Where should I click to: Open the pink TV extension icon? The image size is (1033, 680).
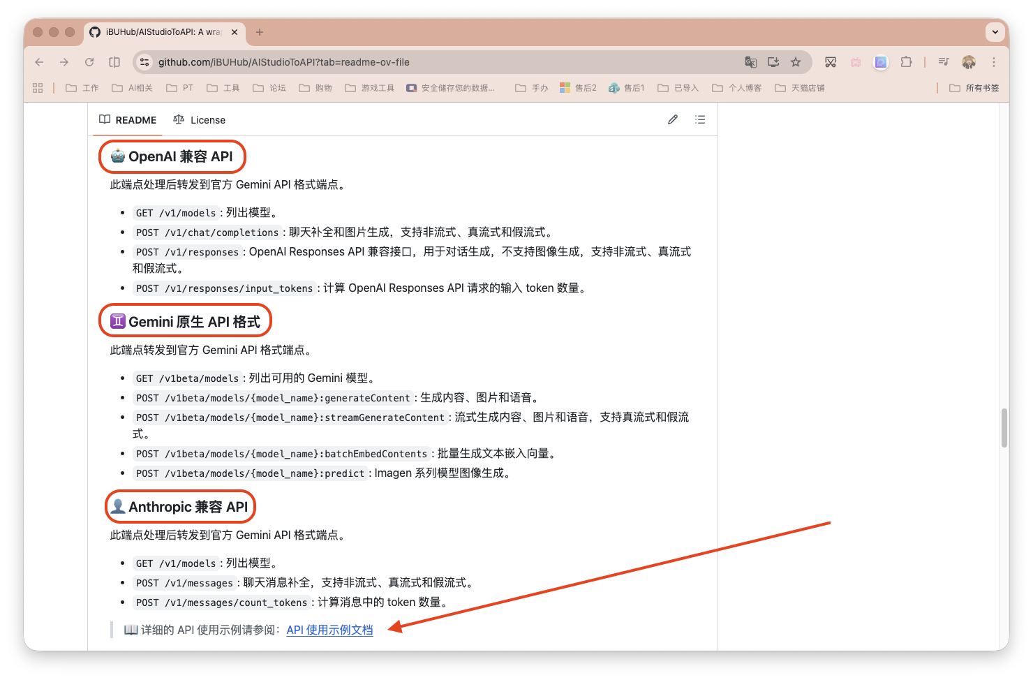click(856, 62)
